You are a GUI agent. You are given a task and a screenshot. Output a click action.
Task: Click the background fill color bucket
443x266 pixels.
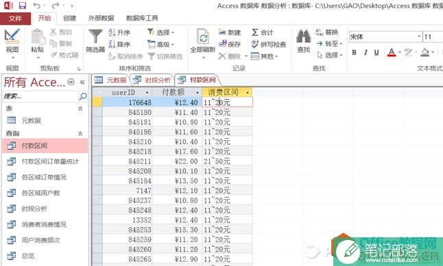point(424,53)
